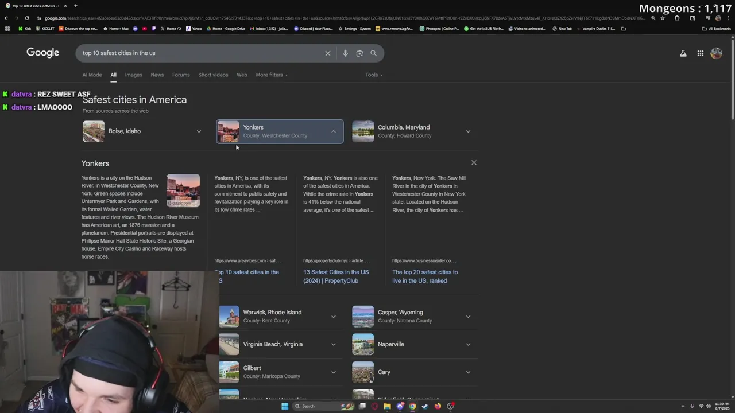Open Steam from the taskbar
The width and height of the screenshot is (735, 413).
425,406
